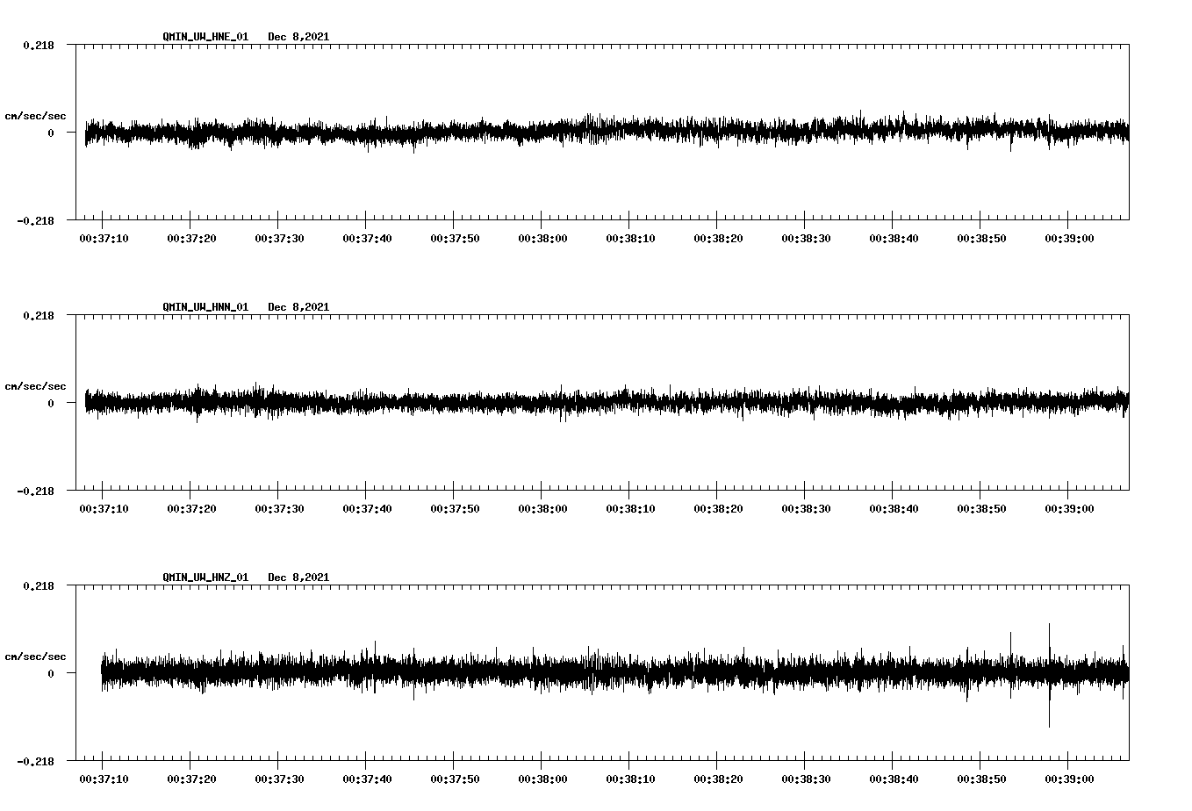This screenshot has height=811, width=1192.
Task: Click the tallest spike in HNZ trace
Action: pos(1049,675)
